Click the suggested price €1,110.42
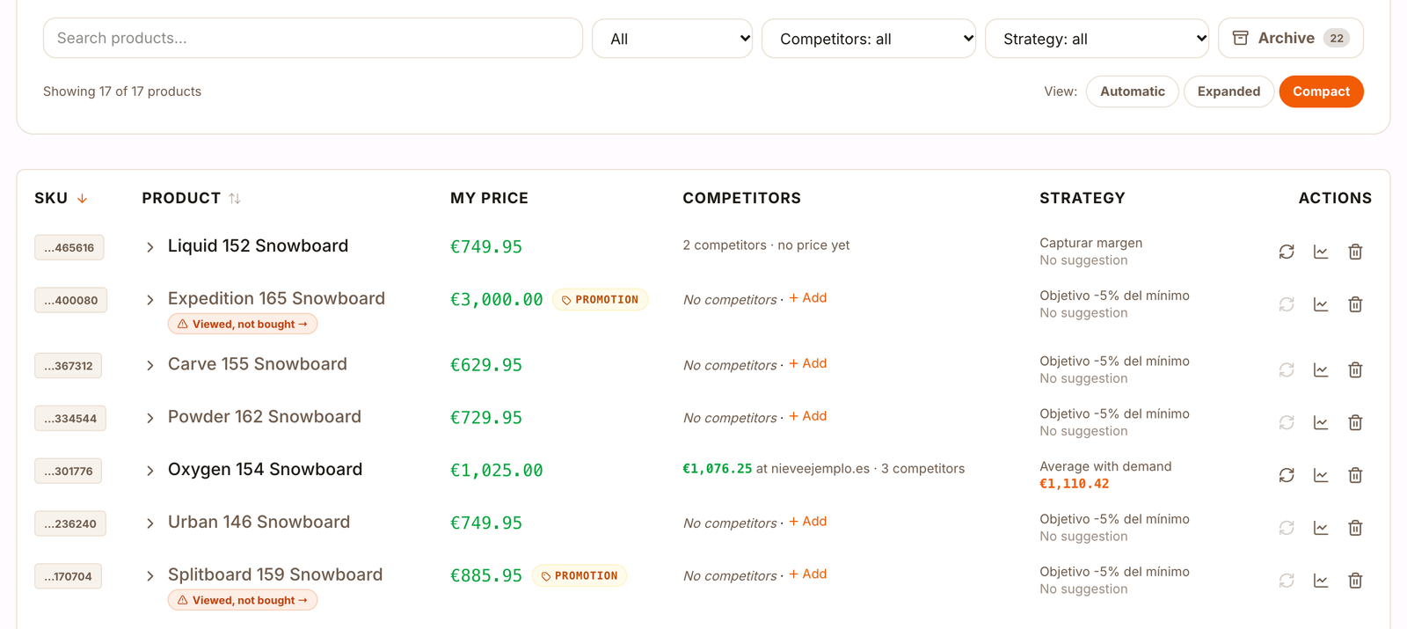 coord(1074,484)
